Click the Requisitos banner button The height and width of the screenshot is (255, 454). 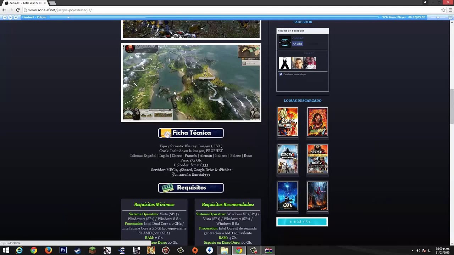click(191, 188)
